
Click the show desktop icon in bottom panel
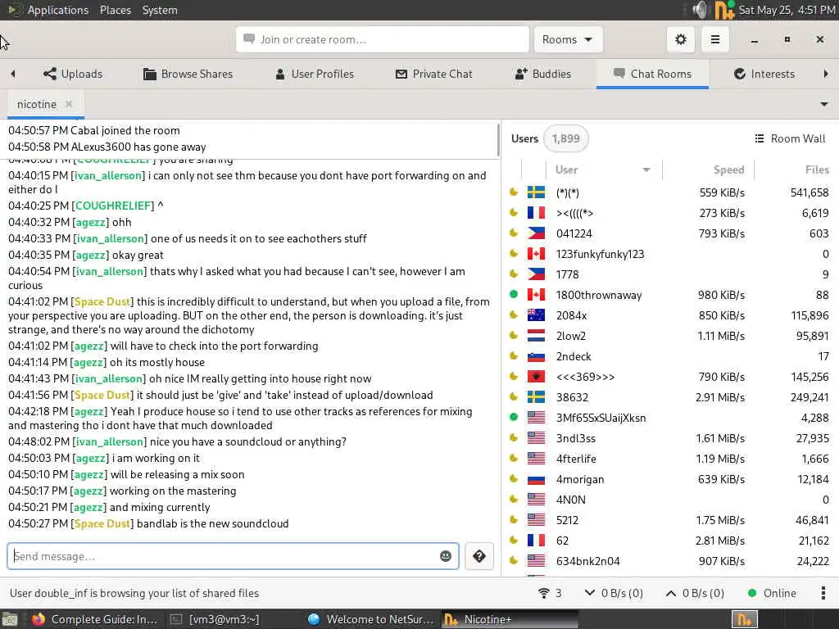[x=9, y=619]
